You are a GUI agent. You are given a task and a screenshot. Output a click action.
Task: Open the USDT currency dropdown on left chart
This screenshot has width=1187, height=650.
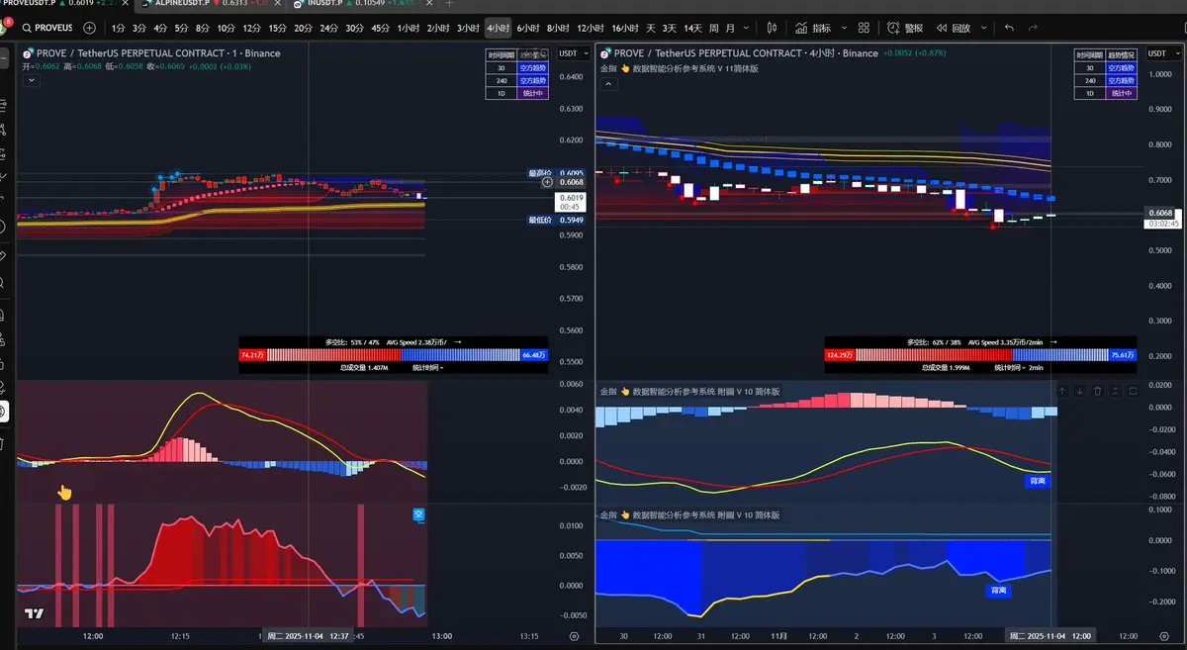coord(573,53)
